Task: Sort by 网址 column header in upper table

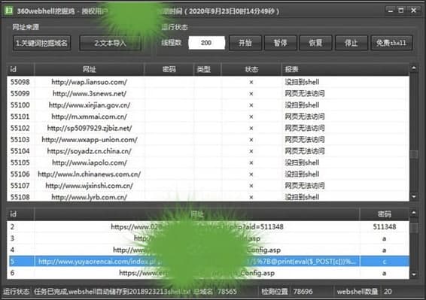Action: [90, 69]
